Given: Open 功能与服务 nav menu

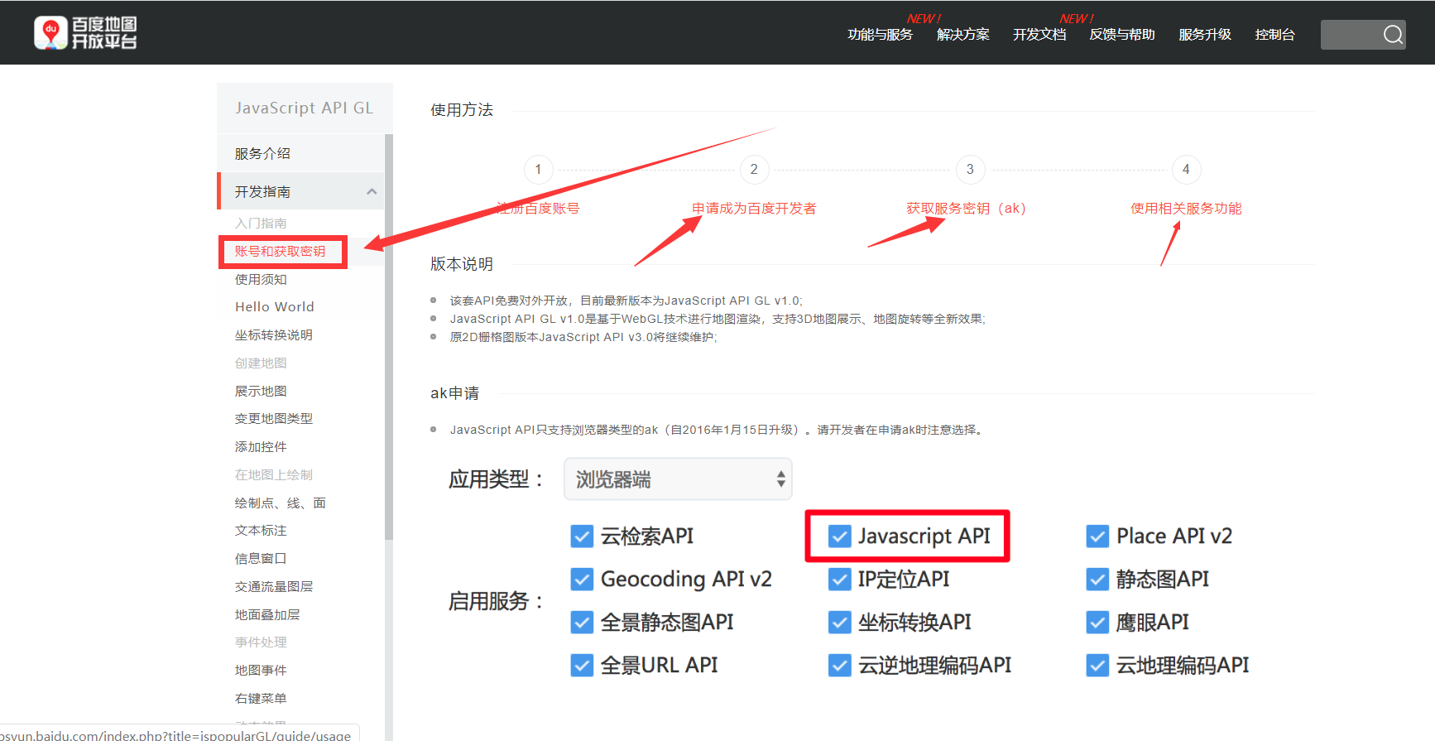Looking at the screenshot, I should (x=880, y=35).
